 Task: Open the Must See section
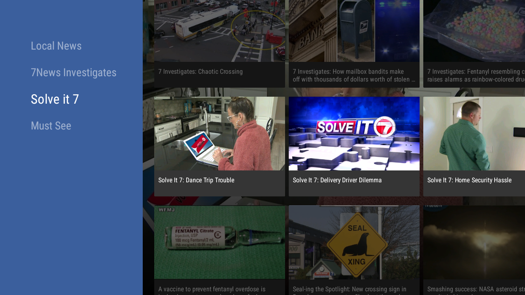(x=51, y=126)
